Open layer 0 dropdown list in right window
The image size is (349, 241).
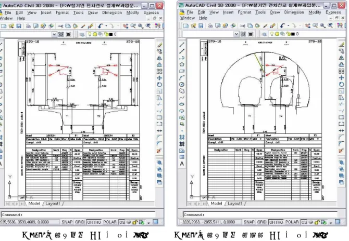[308, 34]
